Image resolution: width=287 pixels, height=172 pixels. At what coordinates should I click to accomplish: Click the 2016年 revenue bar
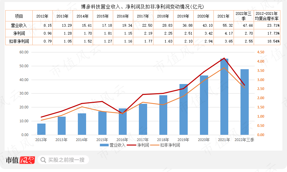click(x=123, y=122)
